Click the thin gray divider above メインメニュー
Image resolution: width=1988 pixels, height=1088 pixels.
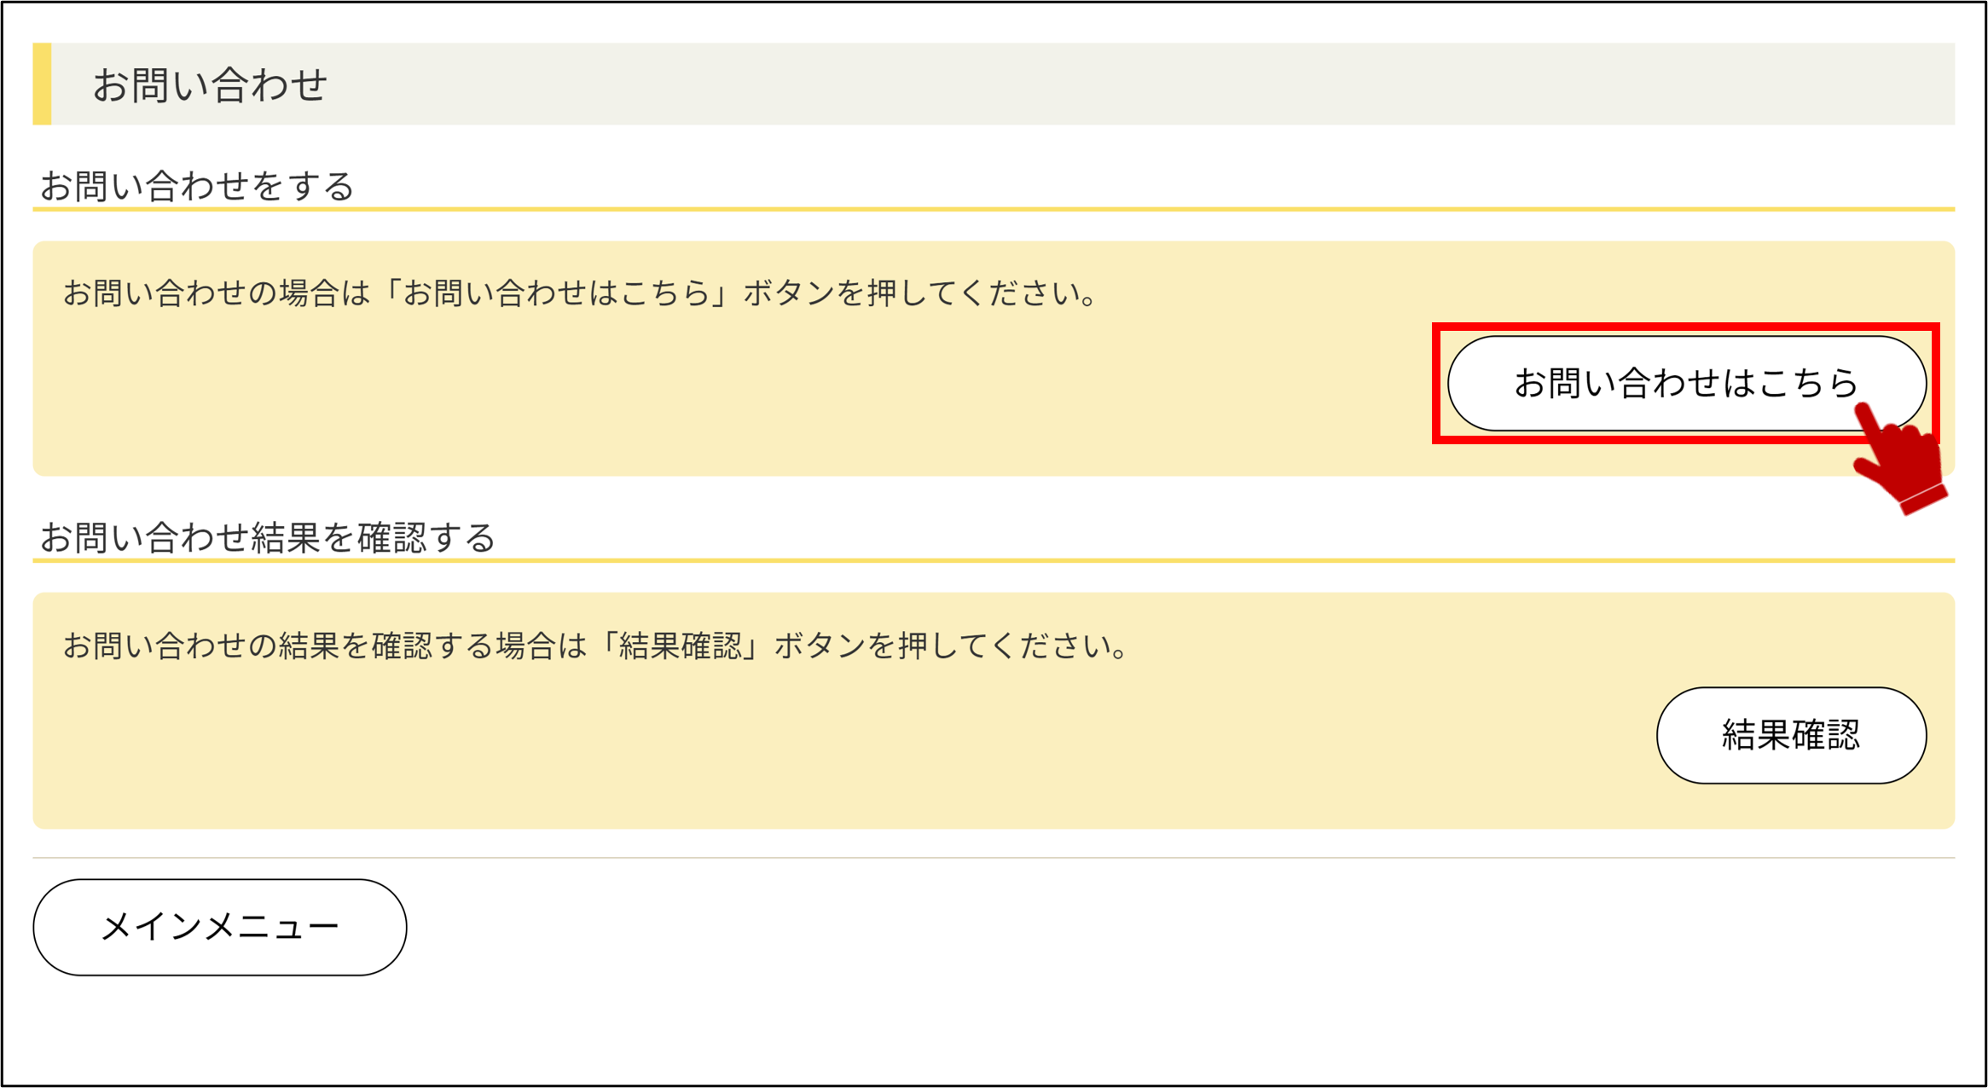(994, 858)
